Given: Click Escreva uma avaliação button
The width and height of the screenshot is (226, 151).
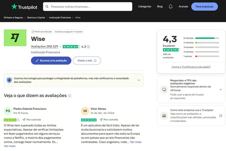Looking at the screenshot, I should [51, 60].
